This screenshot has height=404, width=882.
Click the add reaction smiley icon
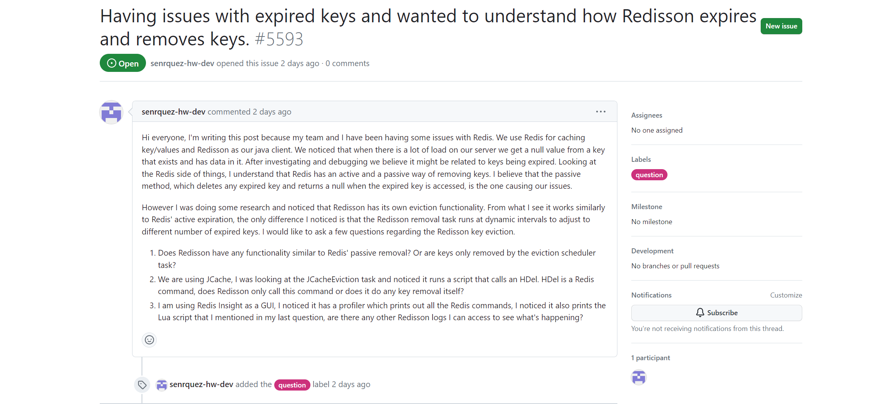point(149,340)
